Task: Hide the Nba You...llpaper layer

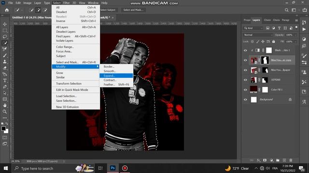Action: [x=245, y=70]
